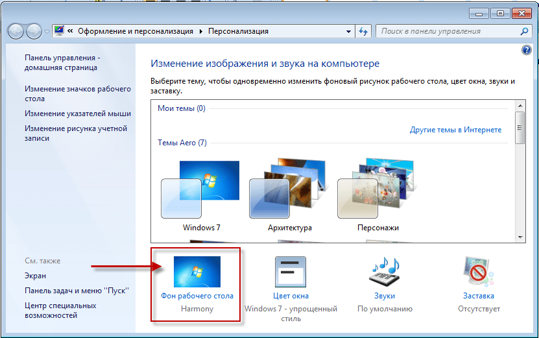Open the address bar history dropdown arrow

point(348,31)
